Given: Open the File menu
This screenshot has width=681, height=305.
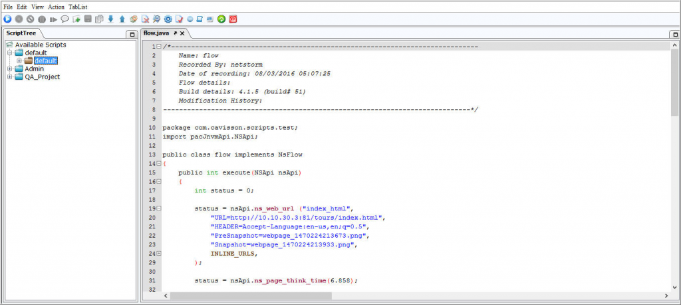Looking at the screenshot, I should (8, 7).
